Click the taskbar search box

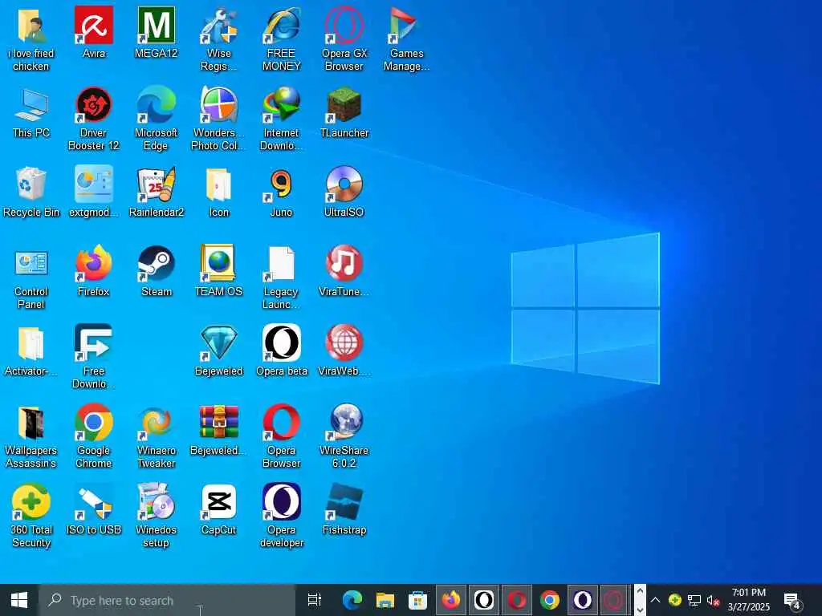[x=167, y=600]
